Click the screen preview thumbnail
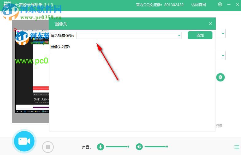241x155 pixels. 32,71
